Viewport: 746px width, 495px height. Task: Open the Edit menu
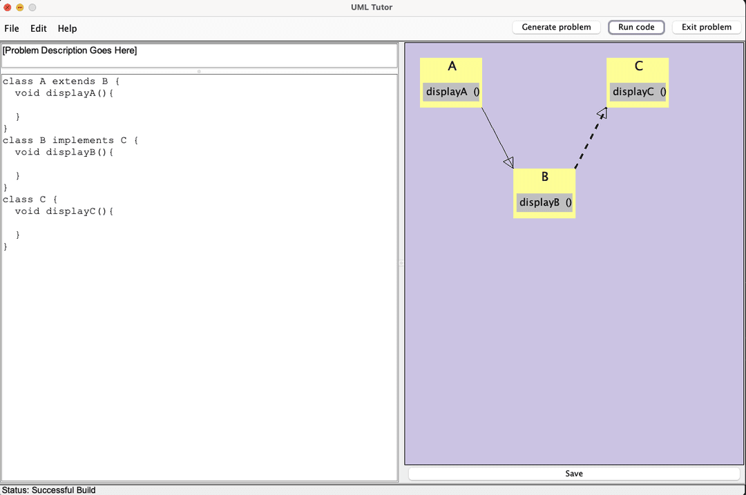[x=38, y=28]
